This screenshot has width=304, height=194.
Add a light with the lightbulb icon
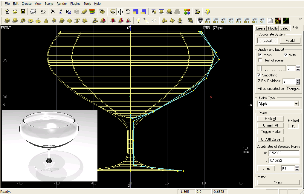click(x=138, y=21)
